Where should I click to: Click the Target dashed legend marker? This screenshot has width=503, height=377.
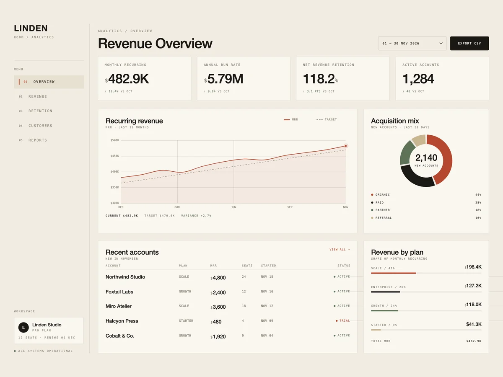(x=319, y=120)
